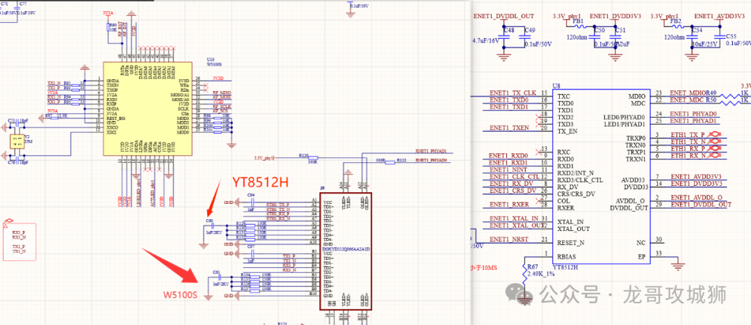Select the ENET1_MDC net label
Viewport: 751px width, 325px height.
point(686,100)
